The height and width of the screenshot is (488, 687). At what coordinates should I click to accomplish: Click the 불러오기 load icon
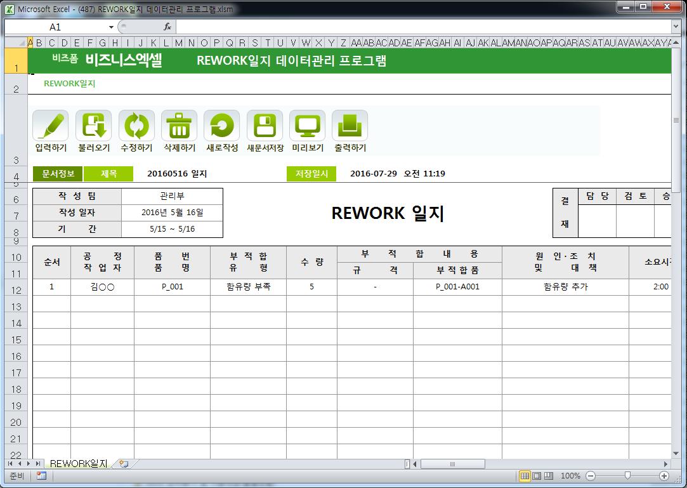93,126
